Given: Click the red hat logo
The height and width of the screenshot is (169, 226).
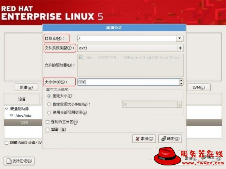Looking at the screenshot, I should [x=167, y=156].
